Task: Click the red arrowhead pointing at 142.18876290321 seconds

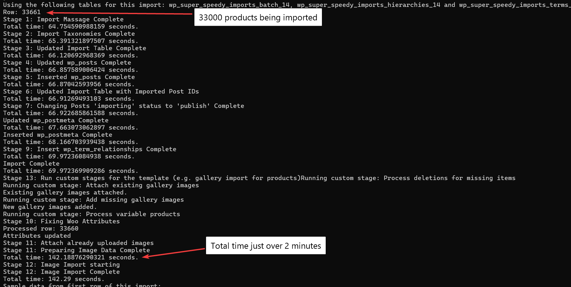Action: (145, 257)
